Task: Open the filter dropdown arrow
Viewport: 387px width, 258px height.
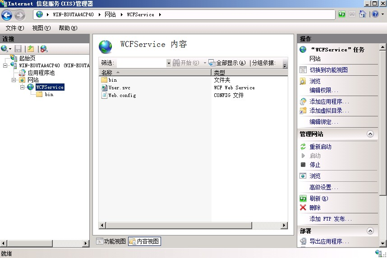Action: (x=169, y=63)
